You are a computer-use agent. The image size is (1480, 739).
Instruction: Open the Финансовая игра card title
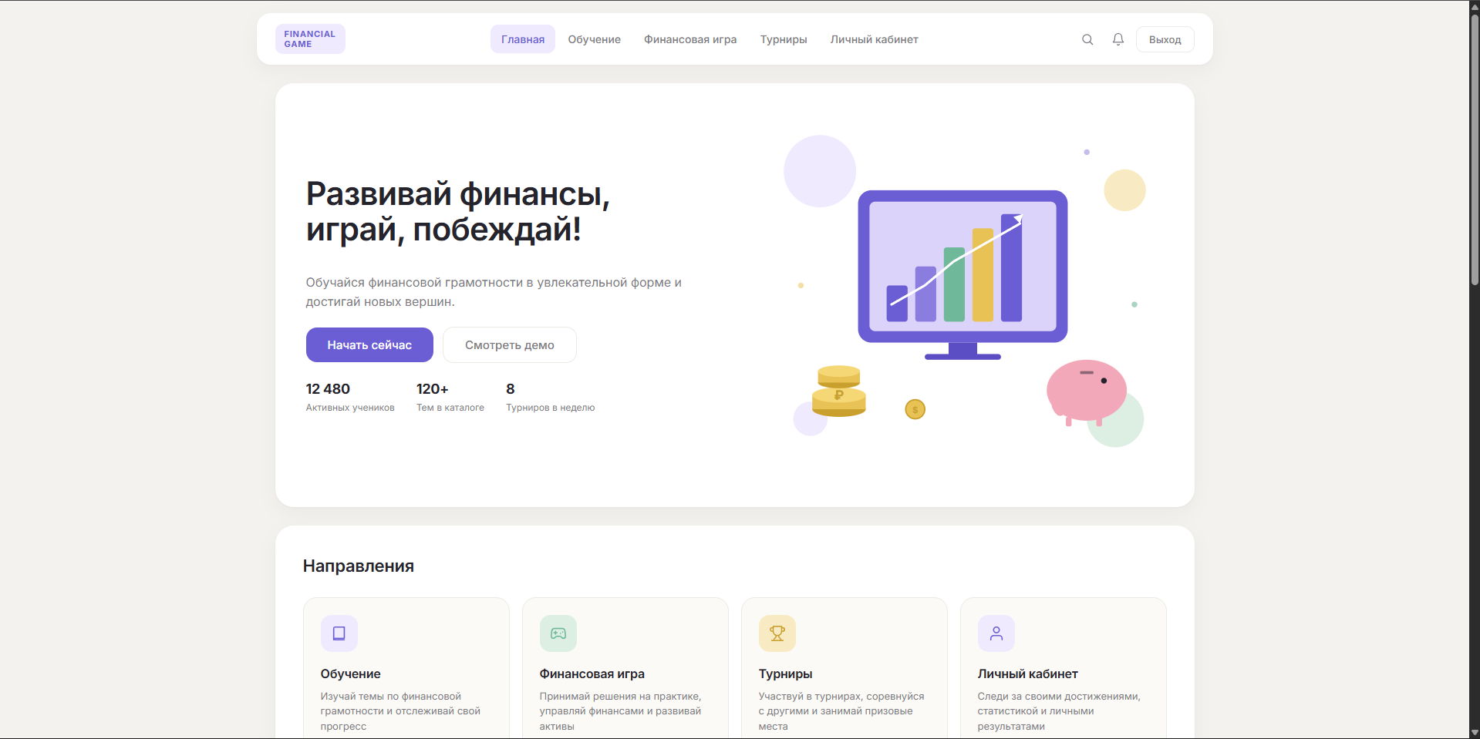[x=592, y=673]
